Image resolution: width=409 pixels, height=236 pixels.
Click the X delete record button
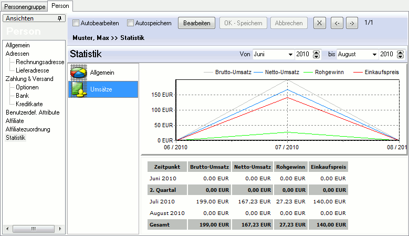tap(319, 23)
